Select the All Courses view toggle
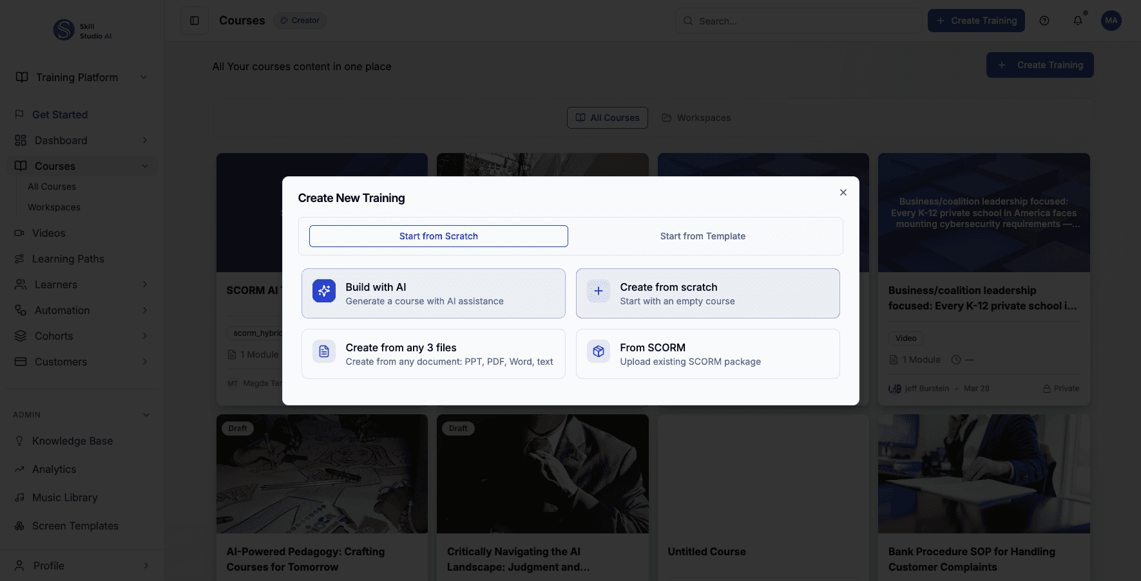 (607, 118)
